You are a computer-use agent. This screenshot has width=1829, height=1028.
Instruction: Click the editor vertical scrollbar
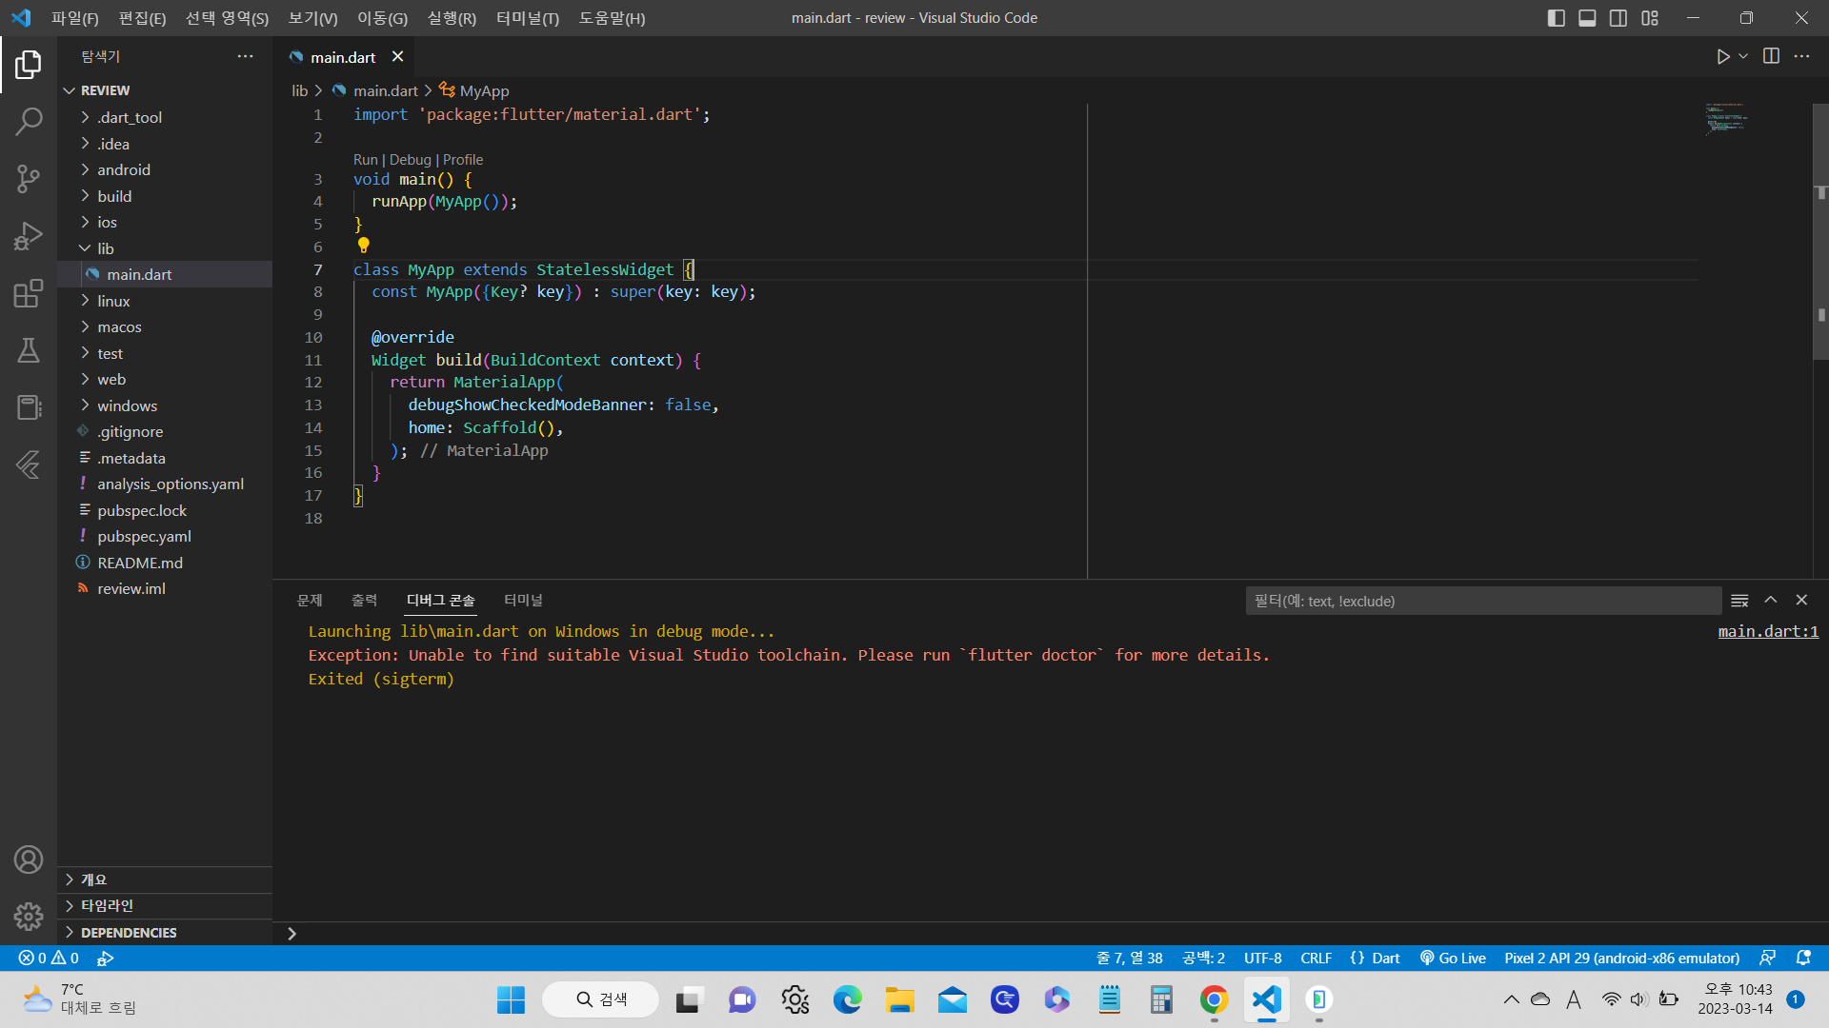click(1820, 231)
